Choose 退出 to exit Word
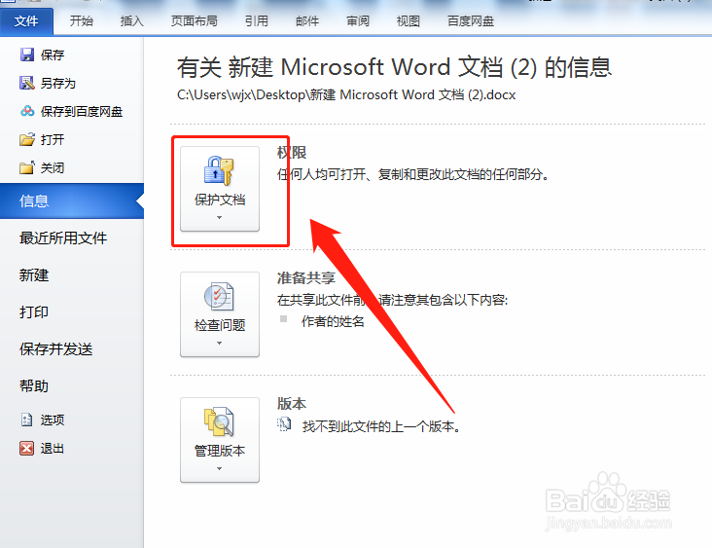The width and height of the screenshot is (712, 548). (x=53, y=449)
